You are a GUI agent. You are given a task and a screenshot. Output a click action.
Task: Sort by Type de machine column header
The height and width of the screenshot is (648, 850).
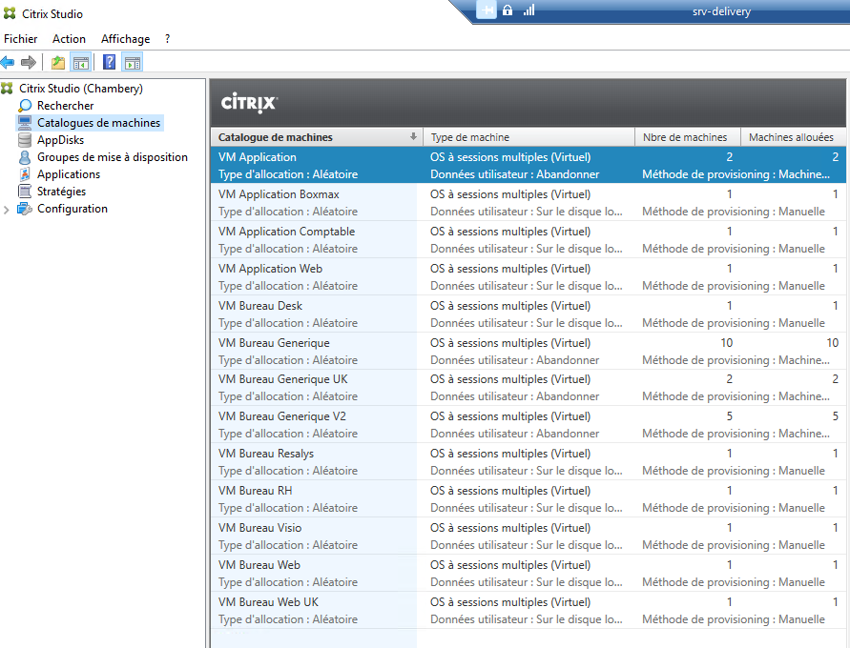(529, 137)
